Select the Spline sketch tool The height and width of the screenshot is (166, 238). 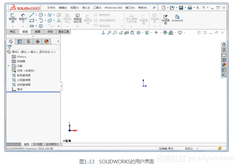[x=49, y=15]
